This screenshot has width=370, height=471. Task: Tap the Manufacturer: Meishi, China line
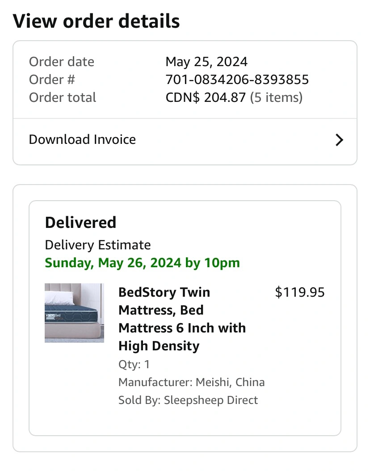point(191,382)
